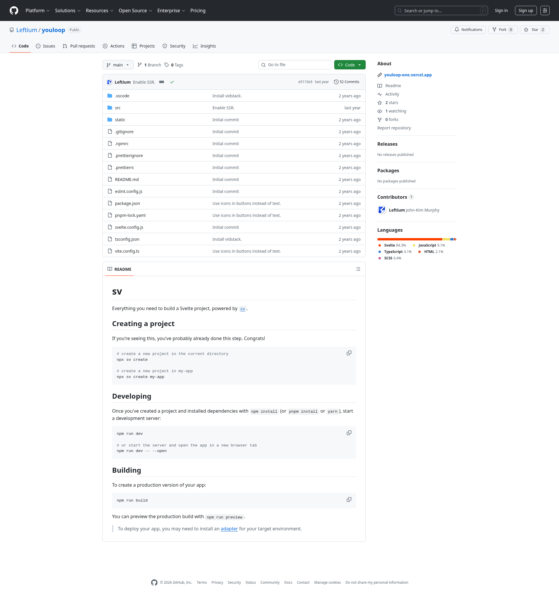
Task: Expand the Solutions menu
Action: point(68,10)
